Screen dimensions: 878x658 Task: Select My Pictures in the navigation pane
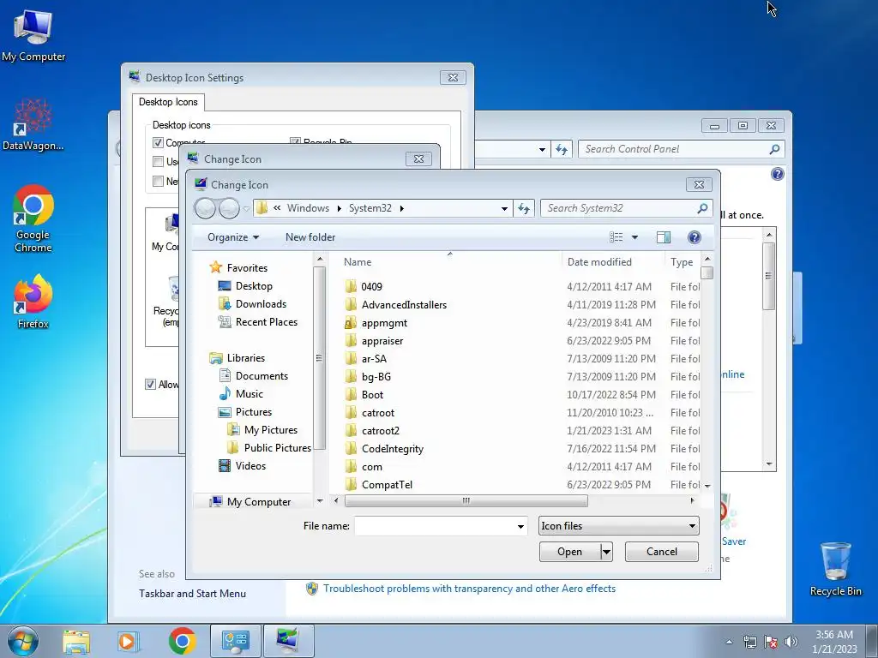(270, 430)
